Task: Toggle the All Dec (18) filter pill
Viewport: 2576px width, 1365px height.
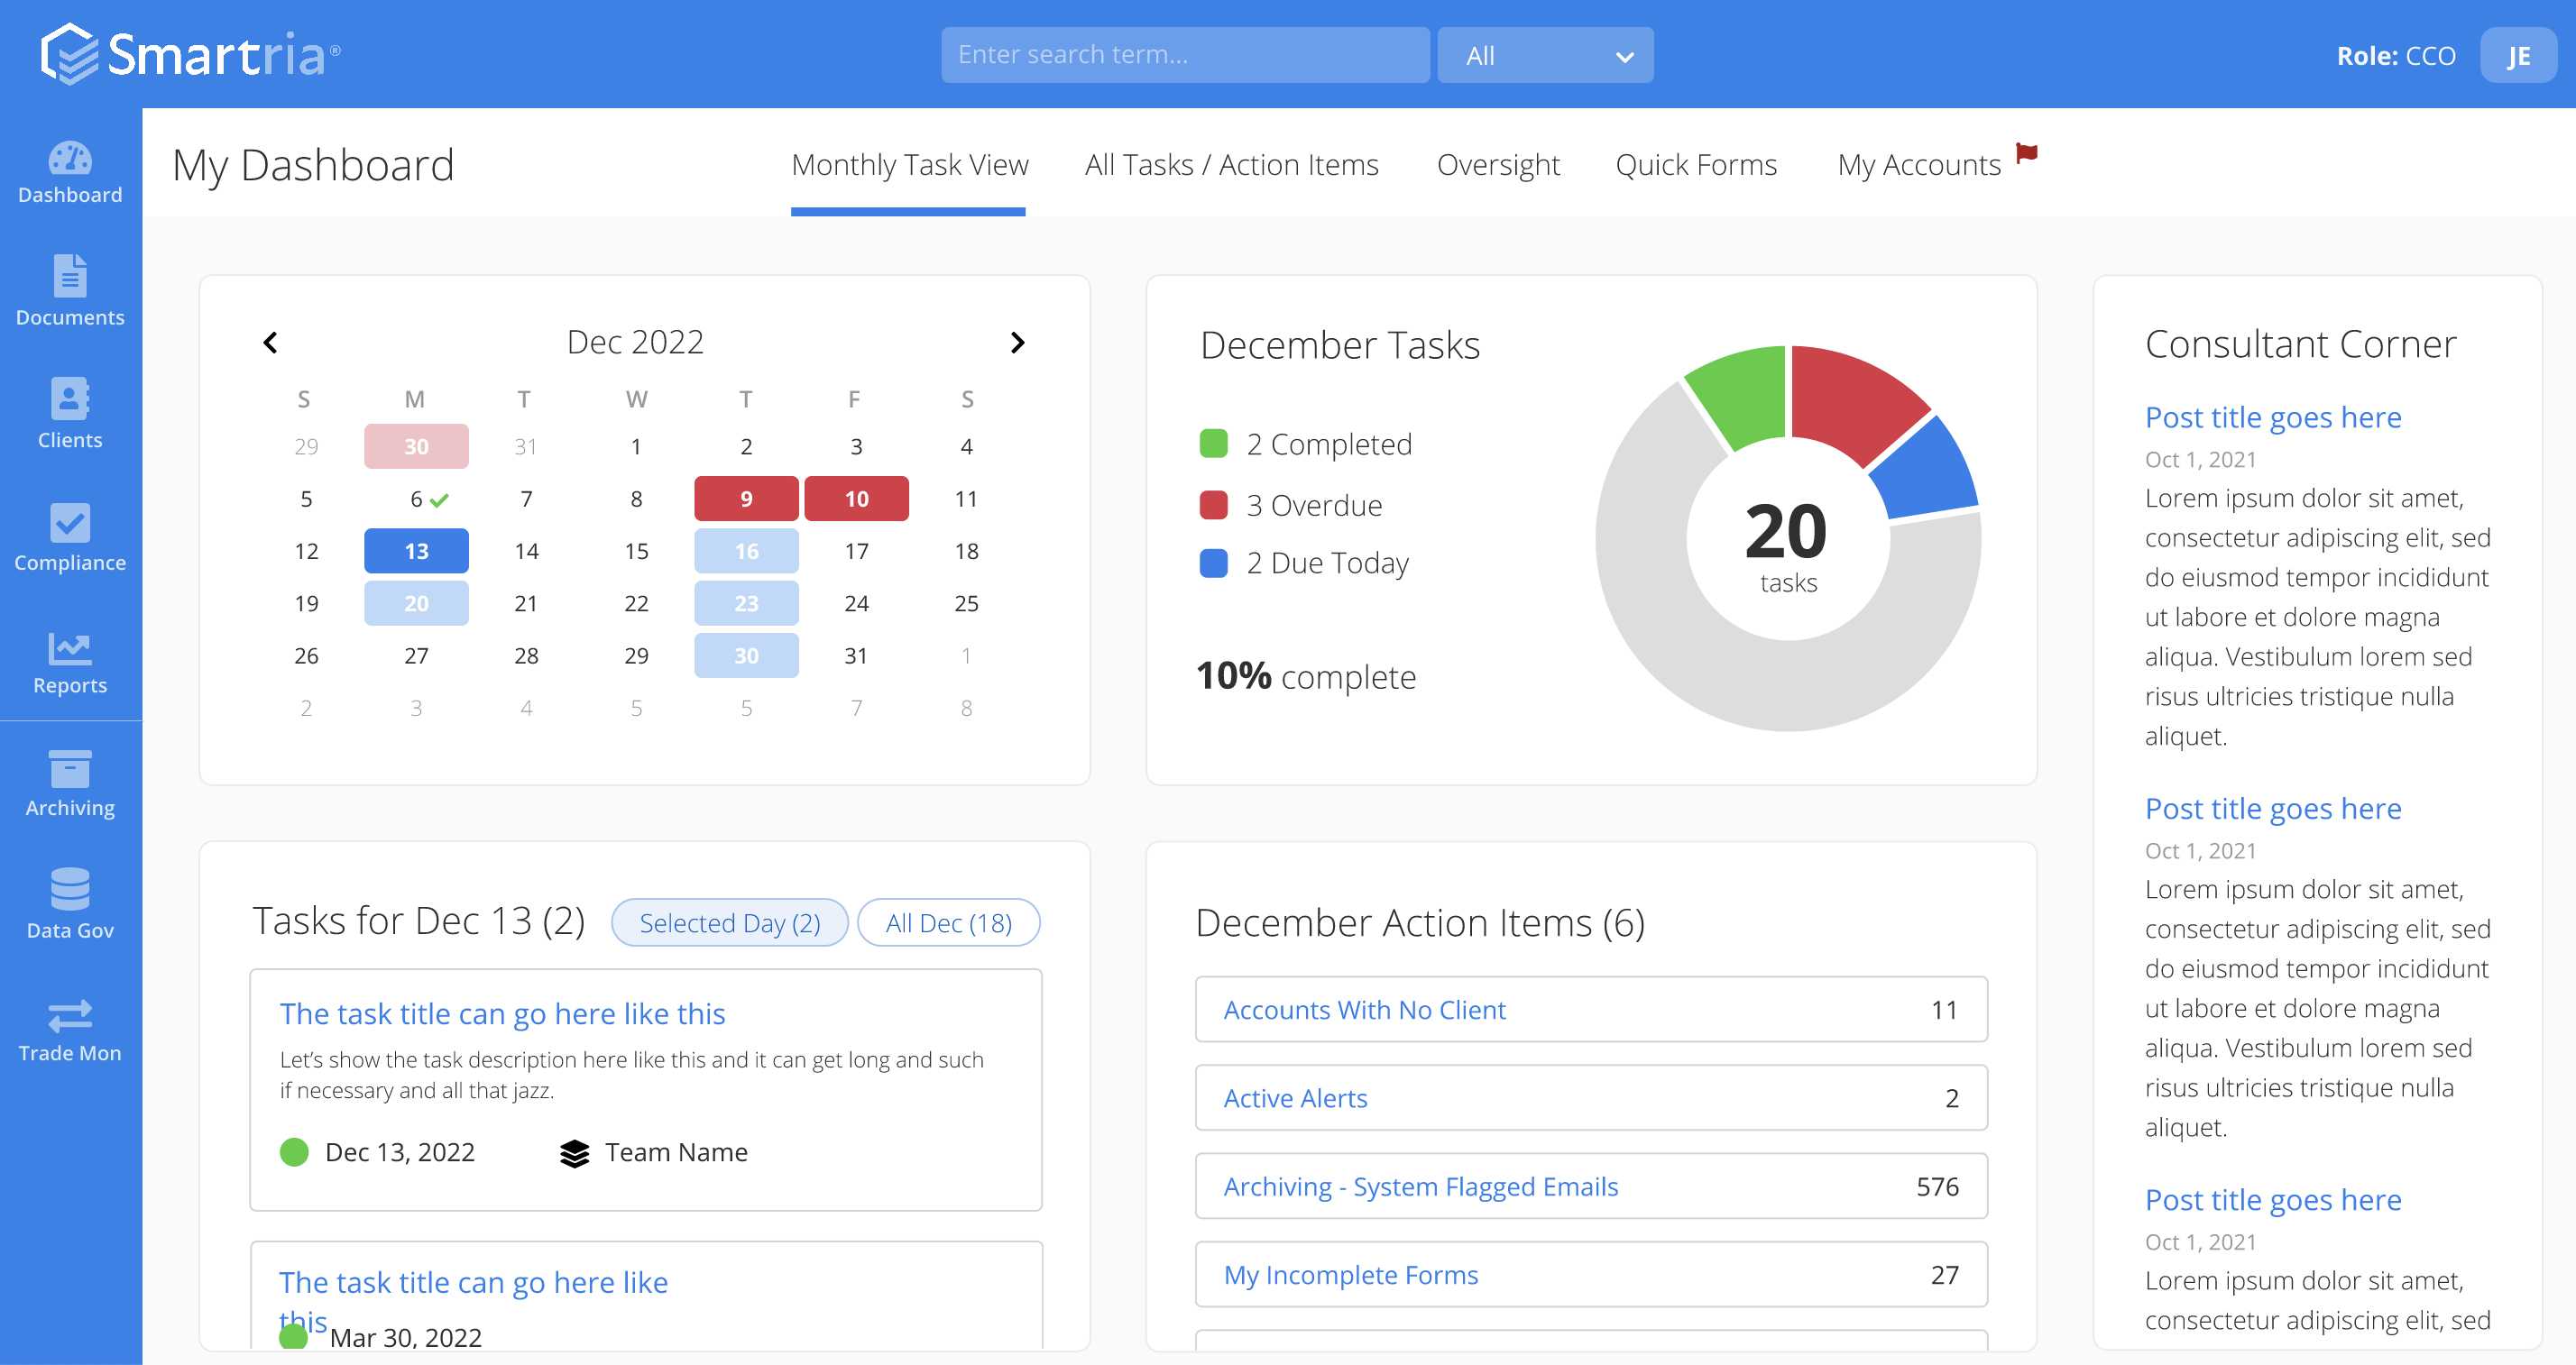Action: (x=948, y=922)
